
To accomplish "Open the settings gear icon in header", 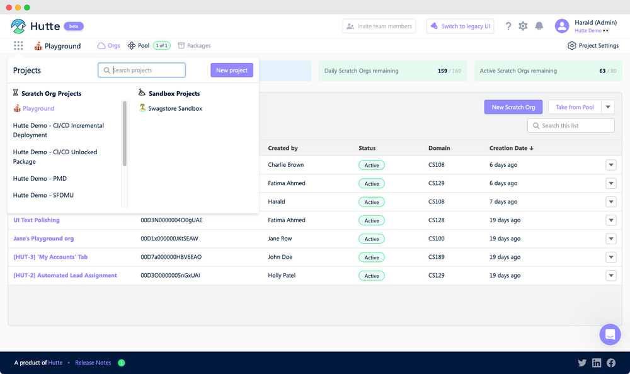I will click(523, 26).
